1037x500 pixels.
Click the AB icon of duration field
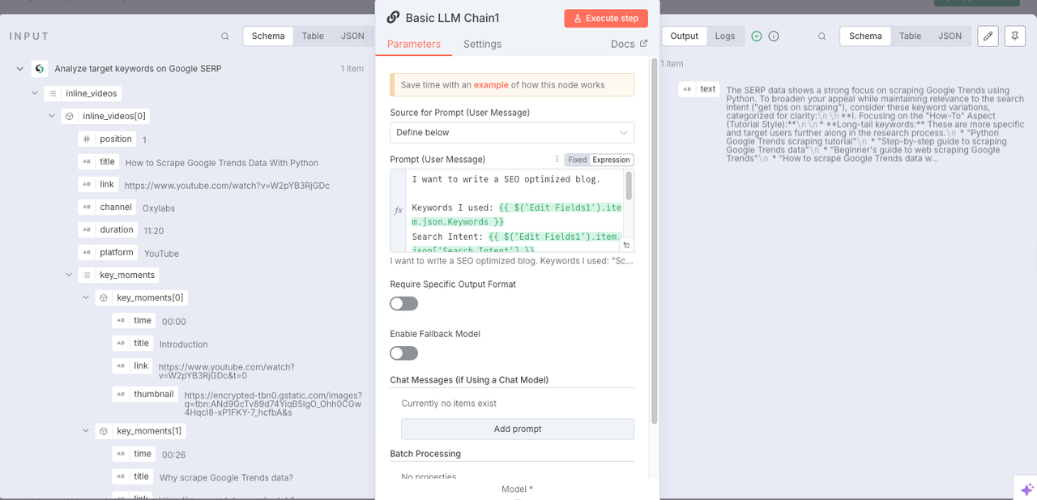pyautogui.click(x=87, y=230)
